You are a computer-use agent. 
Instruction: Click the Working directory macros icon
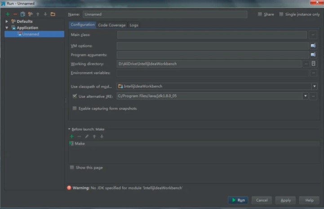coord(313,64)
